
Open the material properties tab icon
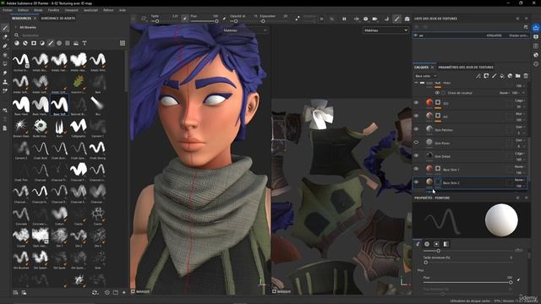(446, 244)
